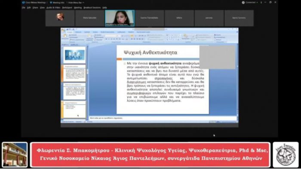Click the underlined word διαχειρίσιμες

pyautogui.click(x=136, y=82)
